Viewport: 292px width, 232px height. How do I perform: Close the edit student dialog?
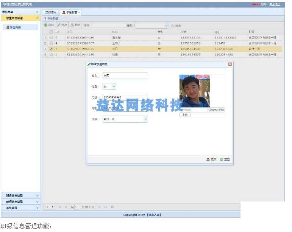tap(230, 64)
